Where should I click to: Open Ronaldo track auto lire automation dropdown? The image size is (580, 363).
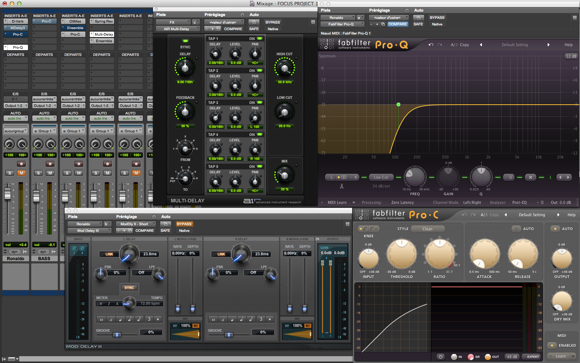(x=15, y=118)
